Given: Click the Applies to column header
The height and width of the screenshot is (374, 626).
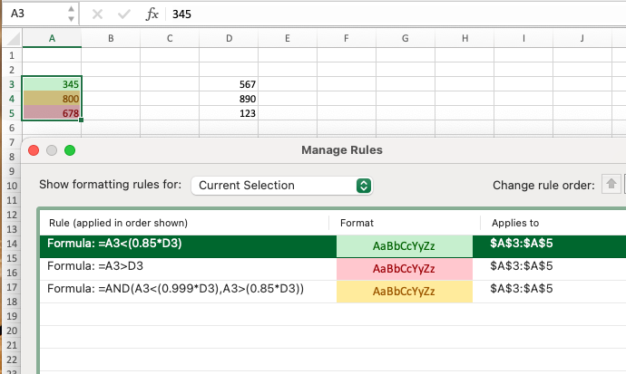Looking at the screenshot, I should pyautogui.click(x=515, y=223).
